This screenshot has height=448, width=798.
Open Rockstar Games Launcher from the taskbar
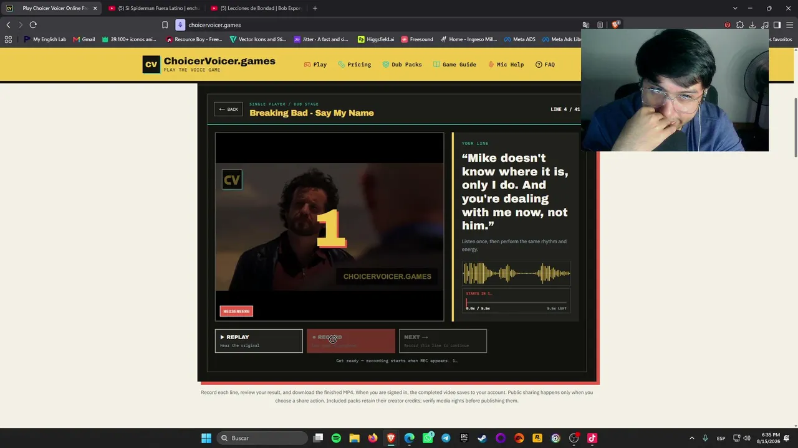pyautogui.click(x=537, y=438)
